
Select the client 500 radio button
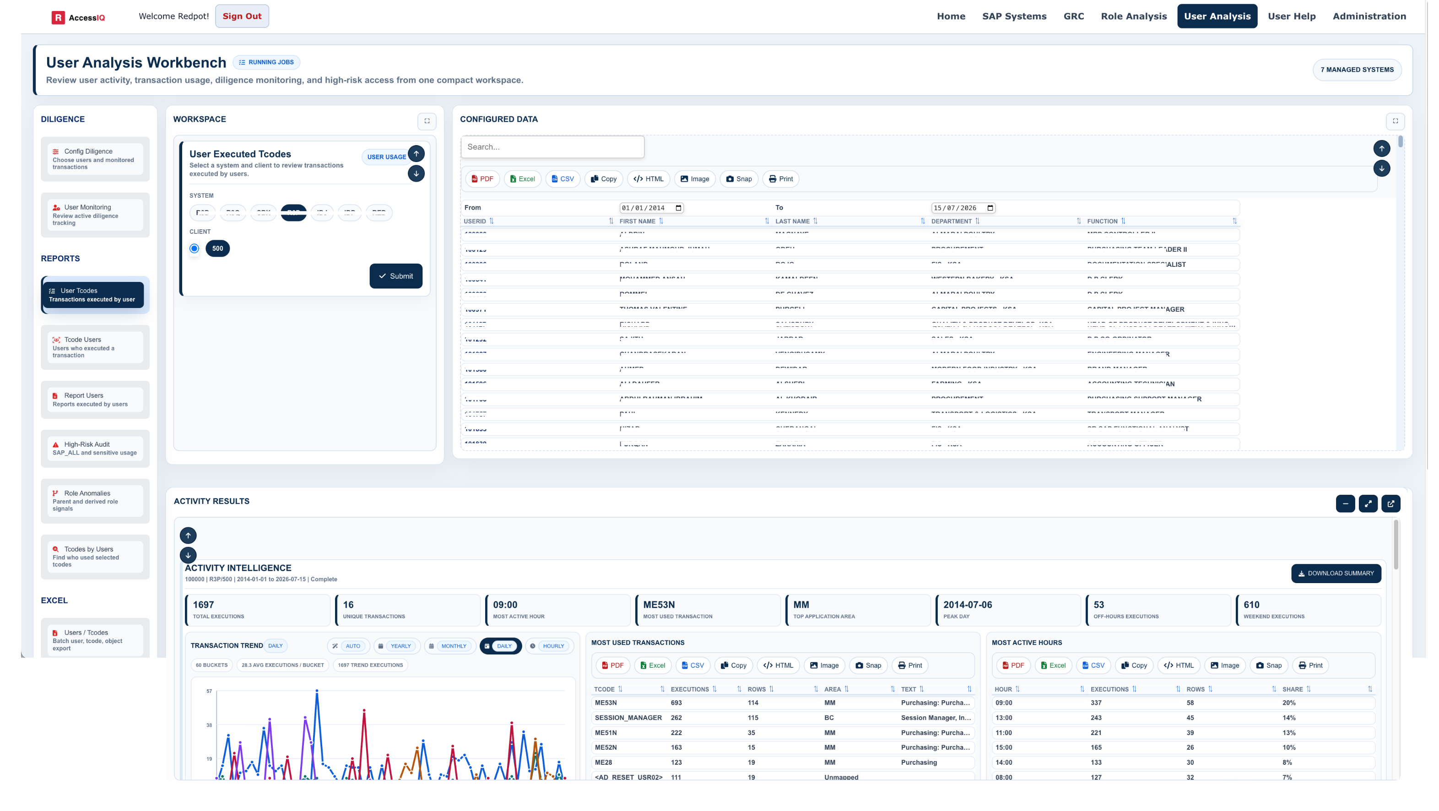tap(195, 249)
